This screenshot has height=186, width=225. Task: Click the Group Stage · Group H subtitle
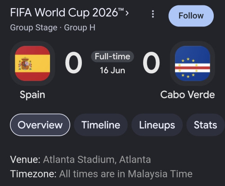coord(53,28)
